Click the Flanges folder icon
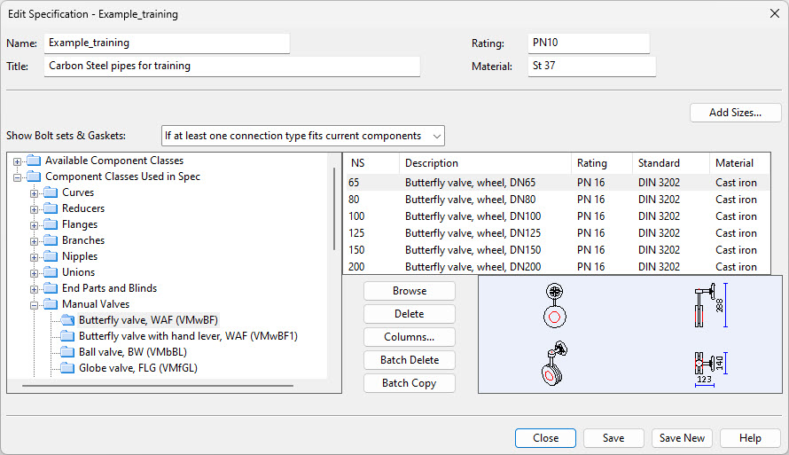The image size is (789, 455). [x=51, y=224]
